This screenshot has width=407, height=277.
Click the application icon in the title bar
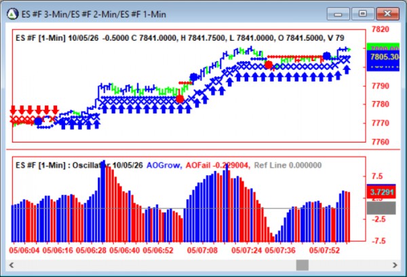(12, 14)
